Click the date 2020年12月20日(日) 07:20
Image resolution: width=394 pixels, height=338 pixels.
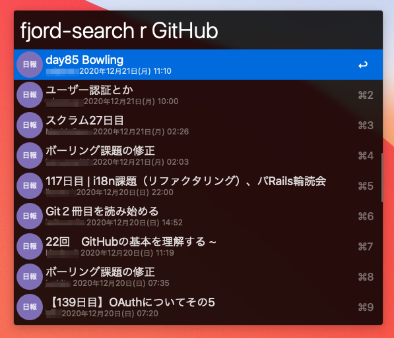pyautogui.click(x=110, y=314)
